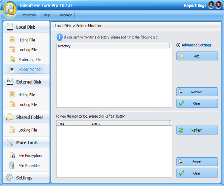The width and height of the screenshot is (224, 186).
Task: Expand the Local Disk section header
Action: 26,27
